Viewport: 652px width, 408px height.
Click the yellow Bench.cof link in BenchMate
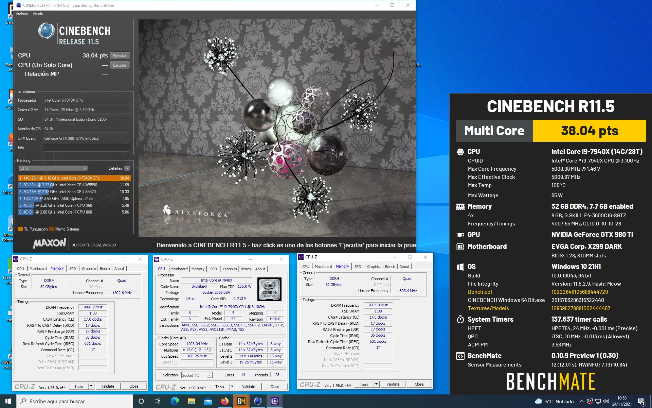click(480, 292)
